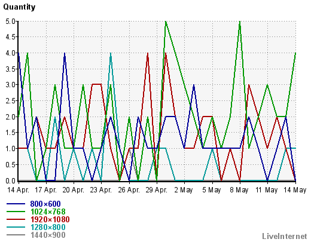The width and height of the screenshot is (311, 242).
Task: Click the 1440×900 legend label
Action: pyautogui.click(x=48, y=235)
